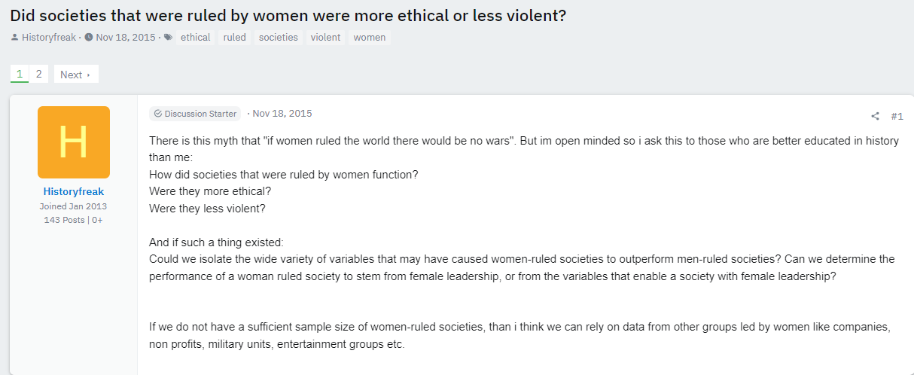The width and height of the screenshot is (914, 375).
Task: Select the 'ruled' tag
Action: pos(235,37)
